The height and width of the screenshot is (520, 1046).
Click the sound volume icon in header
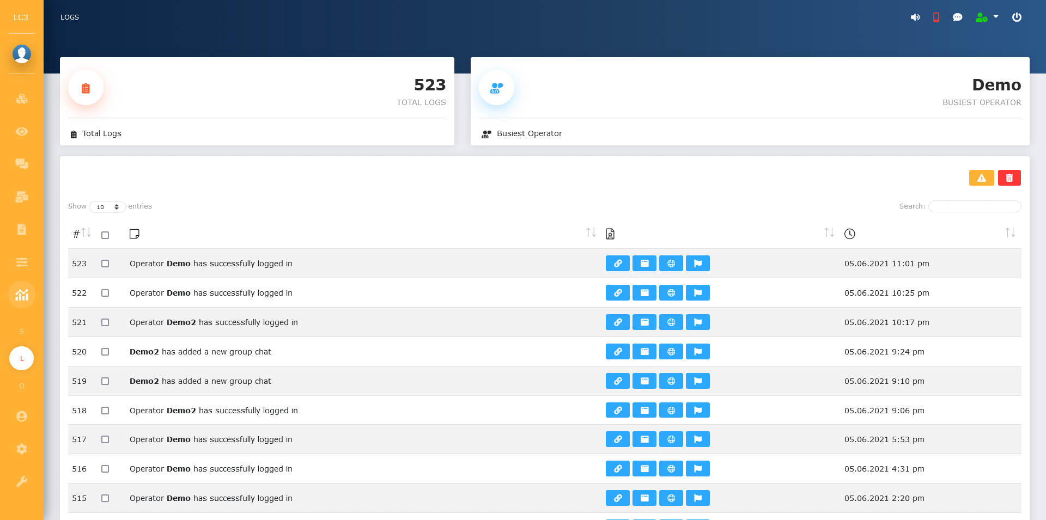tap(915, 17)
